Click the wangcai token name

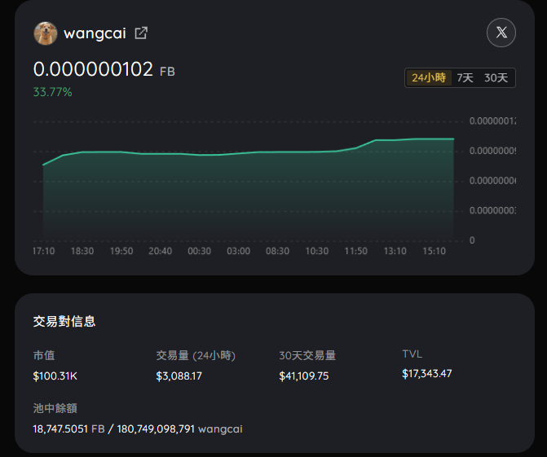95,34
